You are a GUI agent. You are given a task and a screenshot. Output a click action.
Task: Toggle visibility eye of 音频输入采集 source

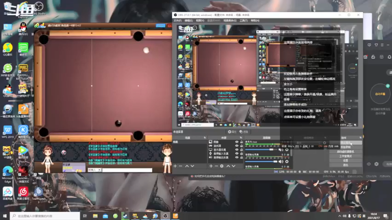(x=237, y=154)
